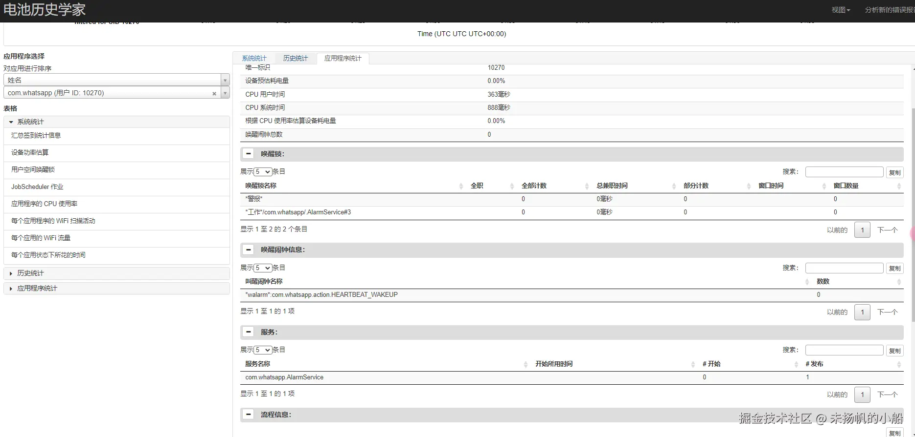Click the stats panel vertical scrollbar
915x437 pixels.
(913, 215)
